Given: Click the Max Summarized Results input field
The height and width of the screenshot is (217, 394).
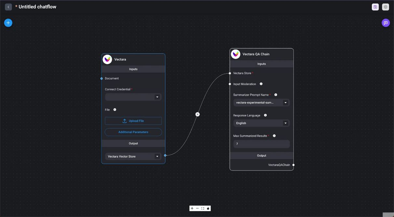Looking at the screenshot, I should click(261, 144).
